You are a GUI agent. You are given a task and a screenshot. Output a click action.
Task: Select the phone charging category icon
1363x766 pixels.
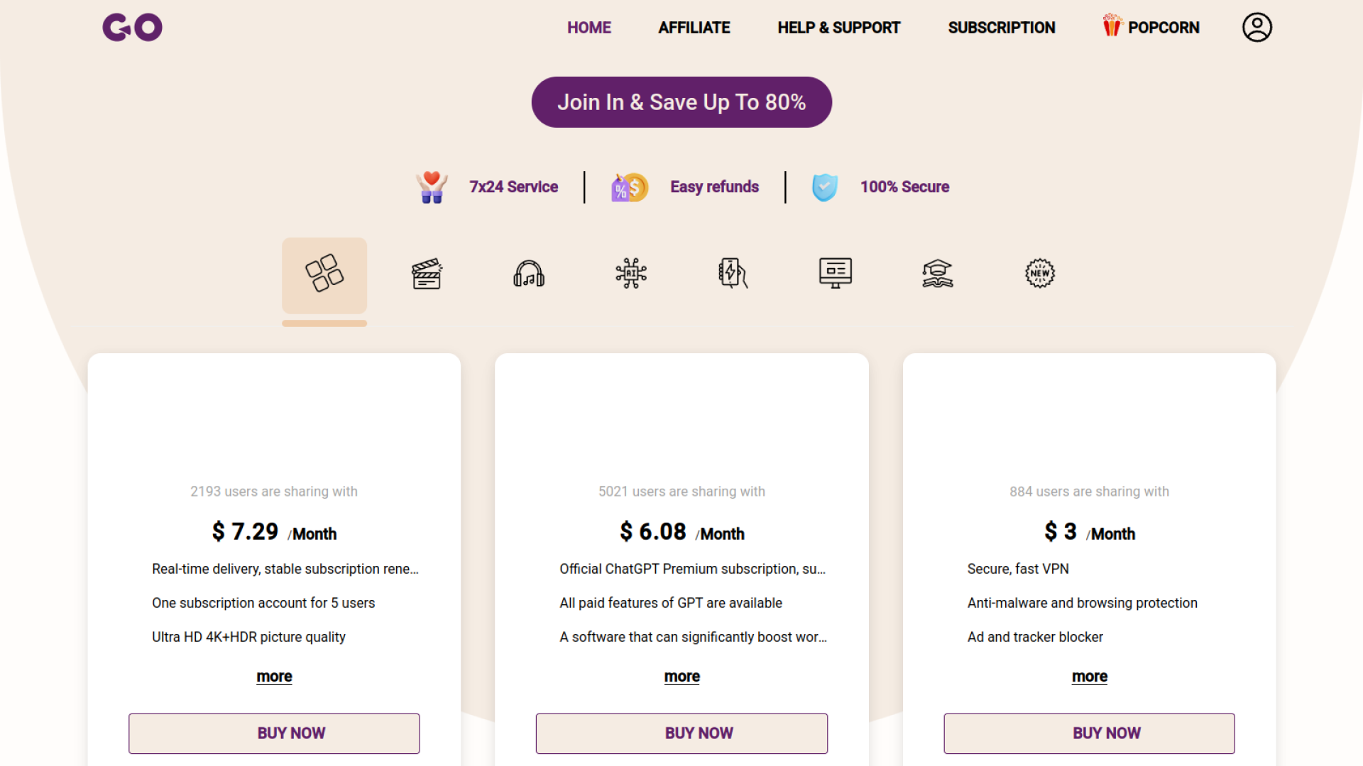tap(733, 274)
